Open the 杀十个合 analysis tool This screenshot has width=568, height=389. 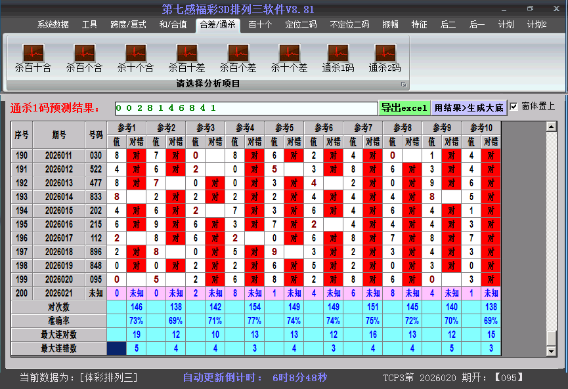coord(135,53)
